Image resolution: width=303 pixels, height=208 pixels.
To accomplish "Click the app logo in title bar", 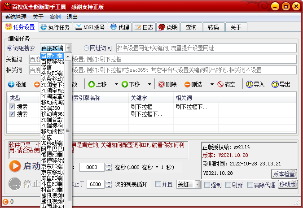I will 7,6.
